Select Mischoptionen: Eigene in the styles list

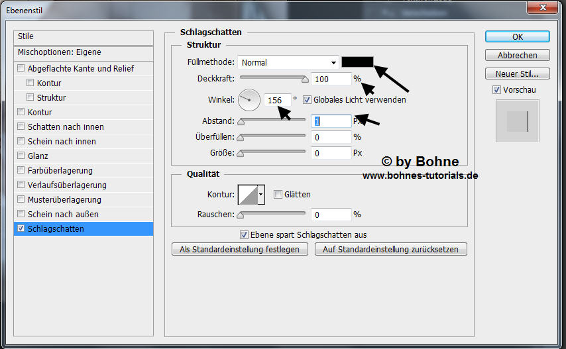(60, 52)
